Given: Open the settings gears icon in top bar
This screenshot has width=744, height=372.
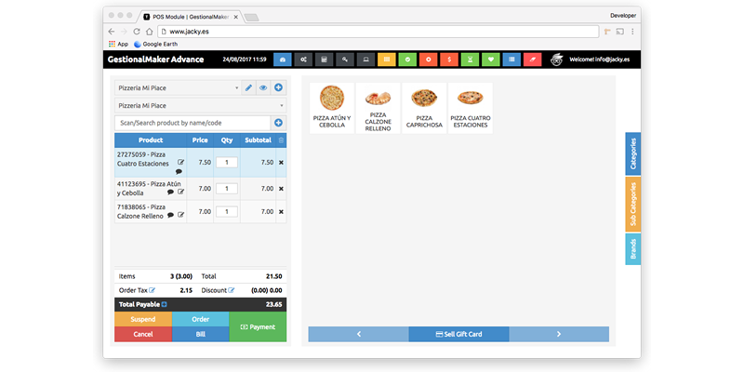Looking at the screenshot, I should coord(304,60).
